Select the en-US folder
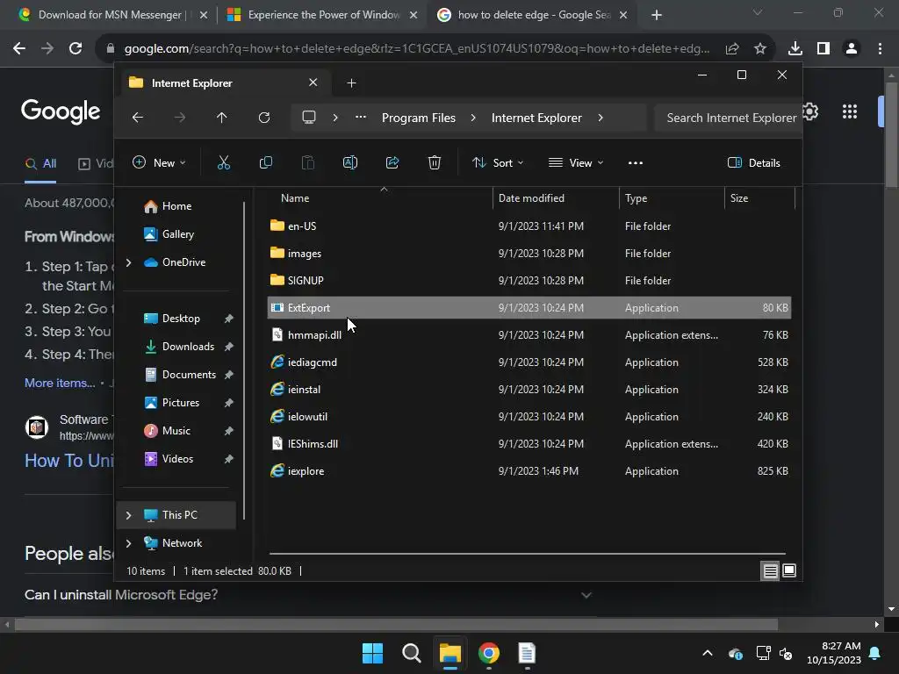Screen dimensions: 899x674 tap(529, 226)
